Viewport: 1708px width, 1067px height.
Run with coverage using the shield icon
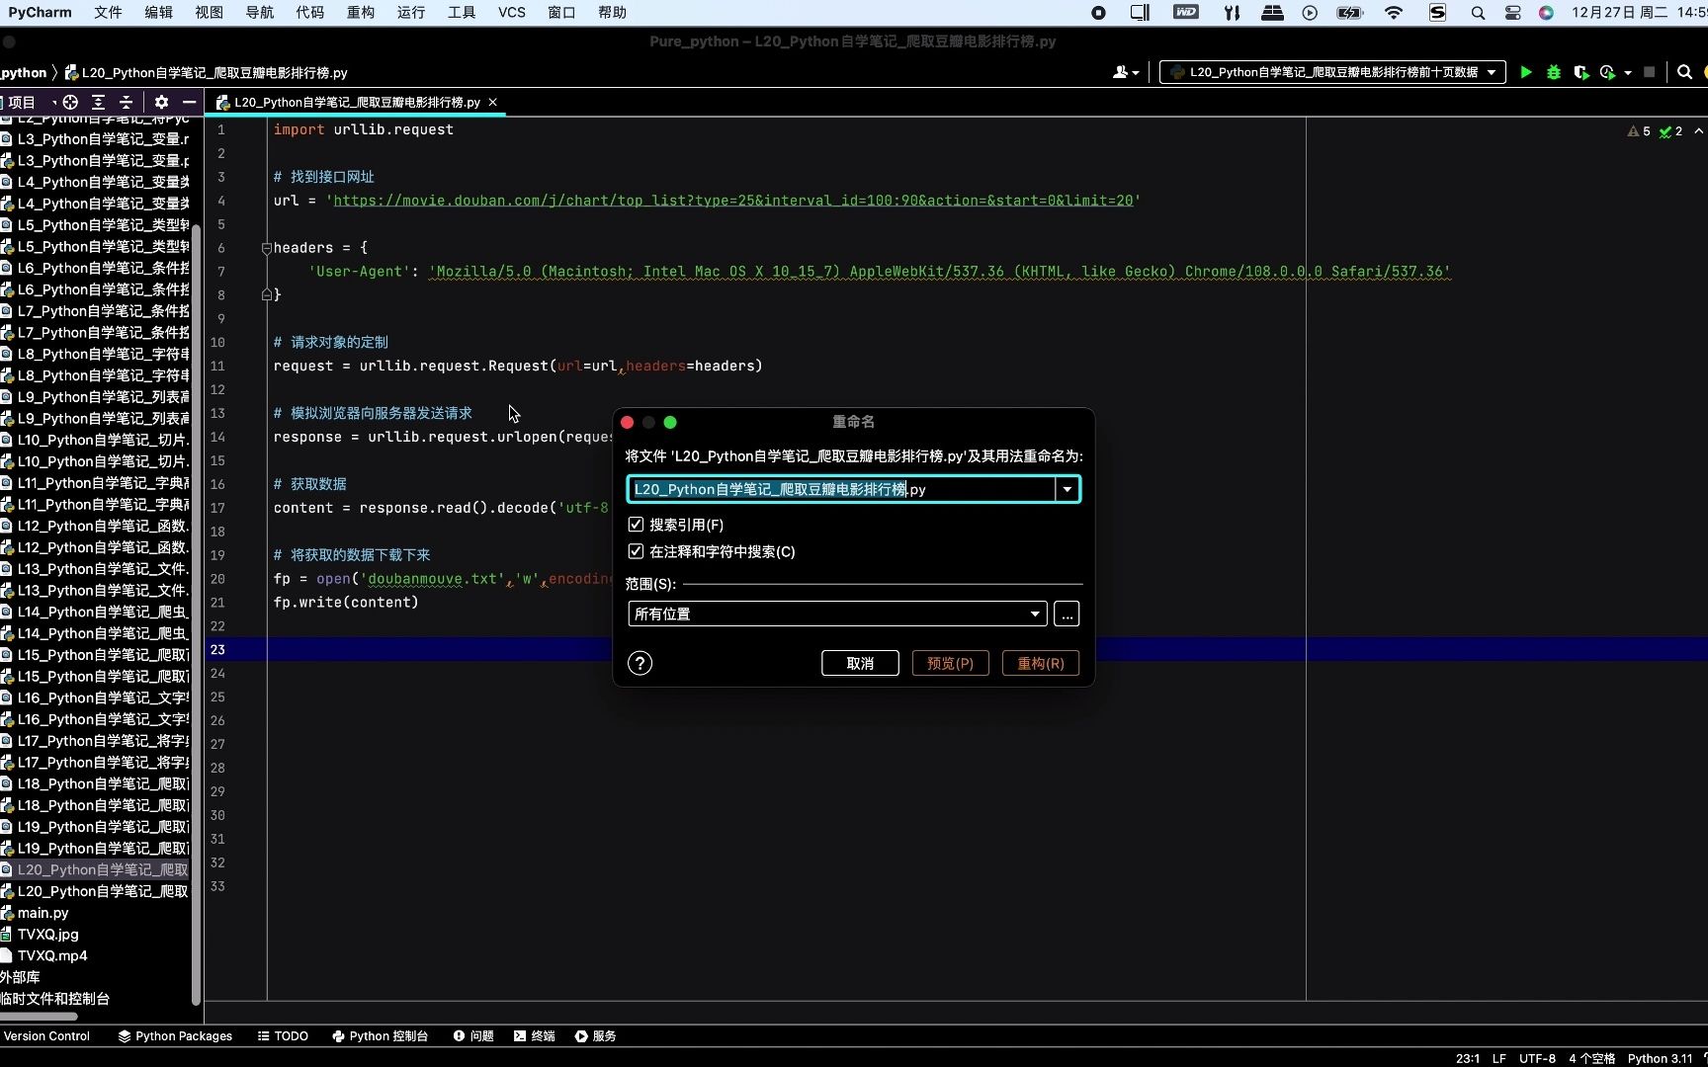(x=1580, y=72)
